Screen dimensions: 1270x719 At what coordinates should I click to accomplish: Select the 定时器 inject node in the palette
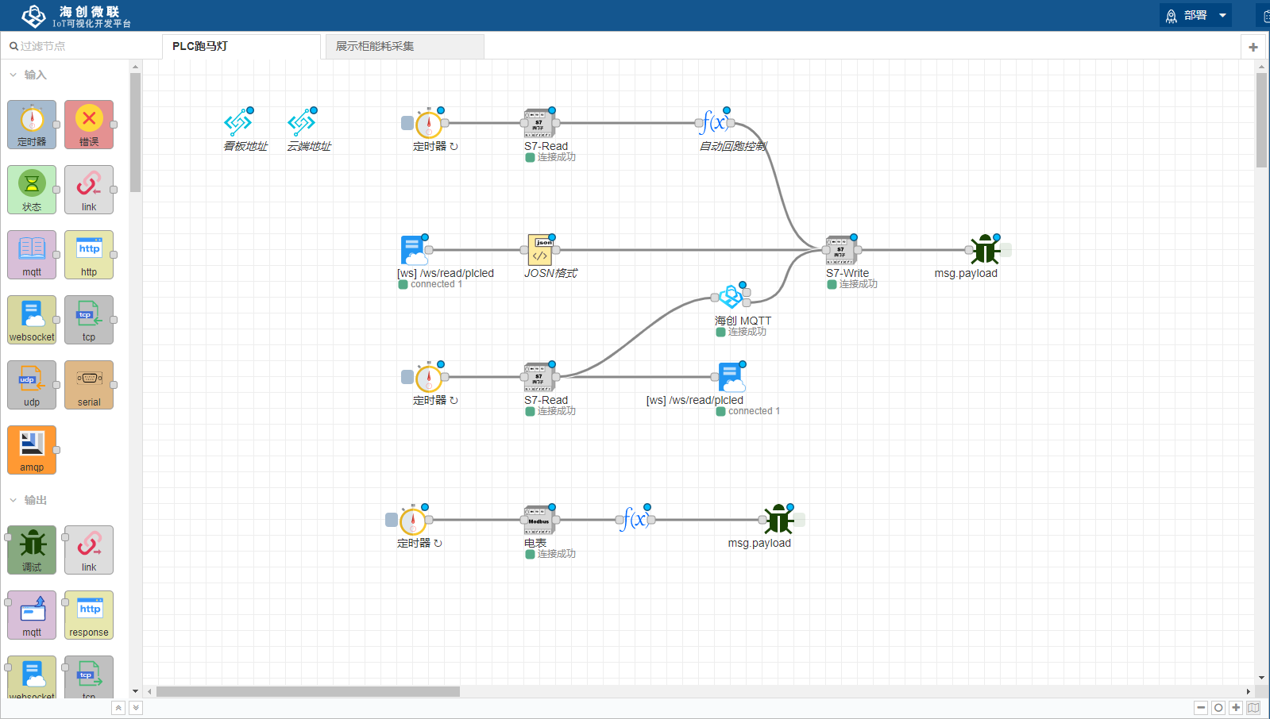(x=32, y=125)
